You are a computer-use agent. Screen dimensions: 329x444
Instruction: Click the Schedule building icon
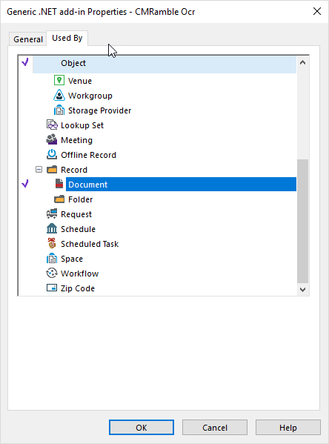point(52,228)
